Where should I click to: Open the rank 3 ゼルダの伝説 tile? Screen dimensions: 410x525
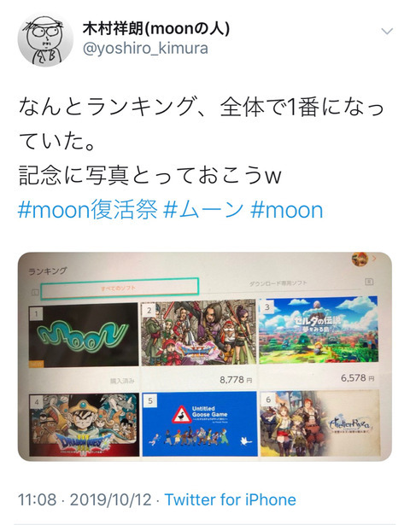319,330
